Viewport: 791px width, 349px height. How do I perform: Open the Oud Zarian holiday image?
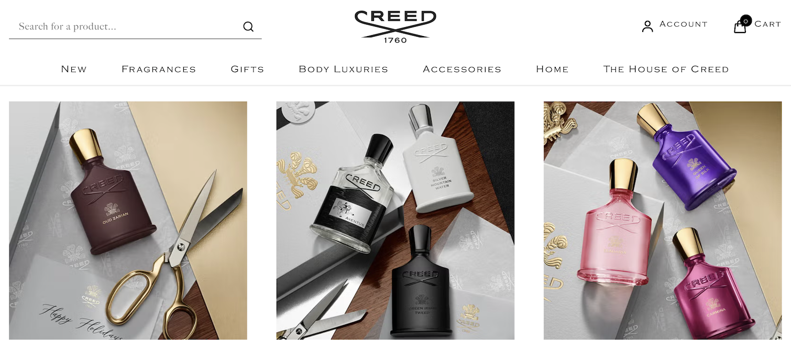(128, 221)
